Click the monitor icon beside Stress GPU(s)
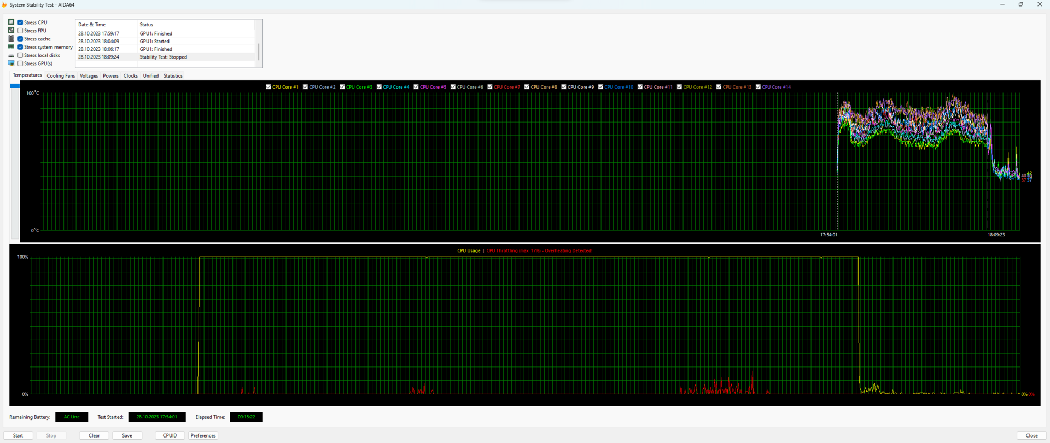The image size is (1050, 443). coord(11,63)
